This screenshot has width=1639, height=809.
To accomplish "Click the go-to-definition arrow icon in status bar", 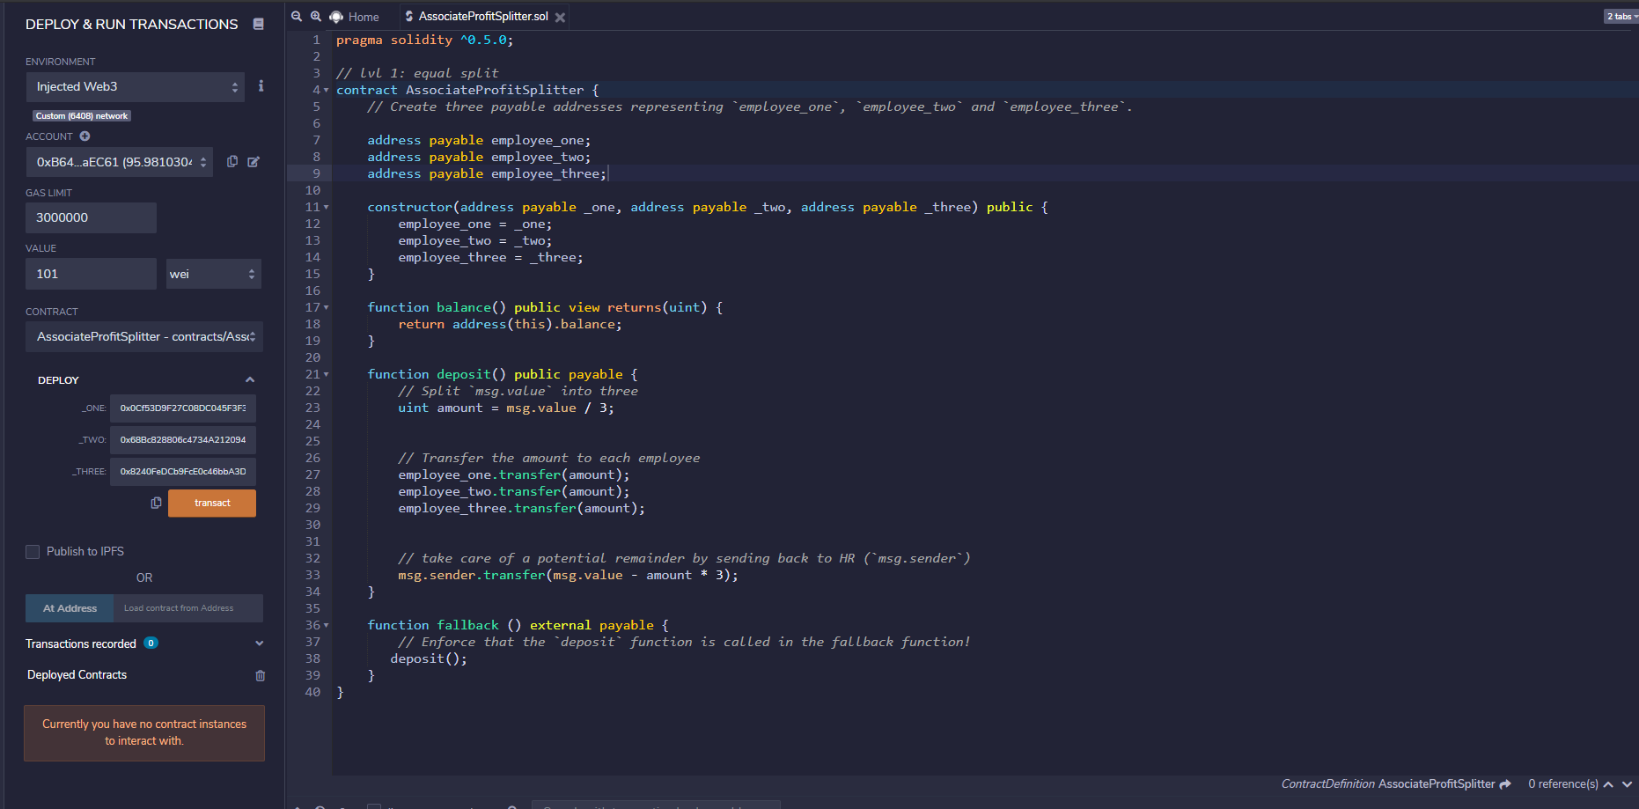I will tap(1505, 784).
